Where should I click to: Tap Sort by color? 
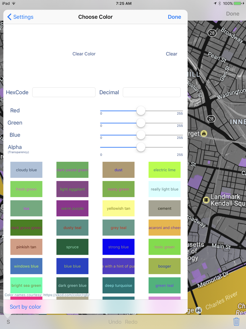pyautogui.click(x=25, y=307)
